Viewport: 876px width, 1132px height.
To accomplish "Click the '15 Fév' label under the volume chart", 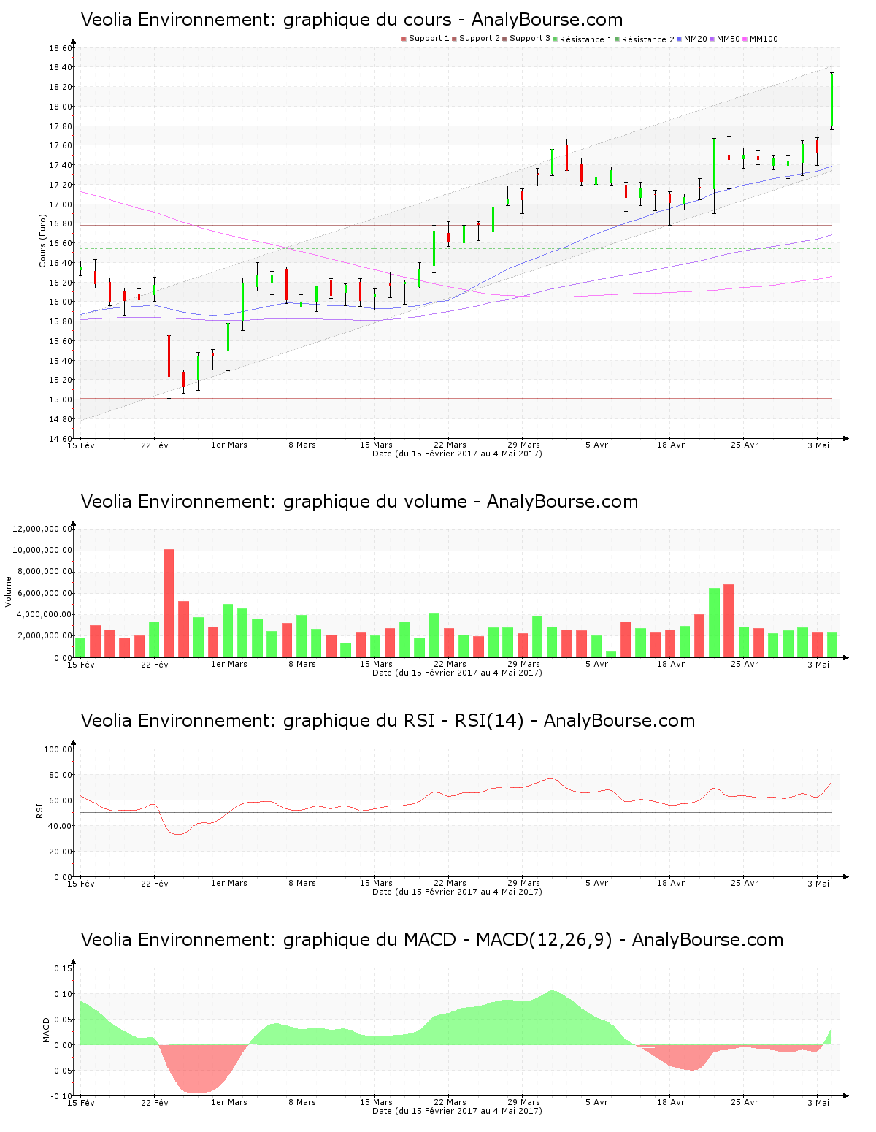I will point(81,664).
